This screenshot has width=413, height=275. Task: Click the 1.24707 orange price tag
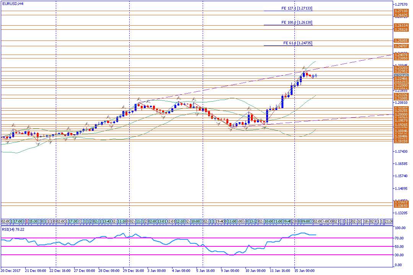[401, 46]
